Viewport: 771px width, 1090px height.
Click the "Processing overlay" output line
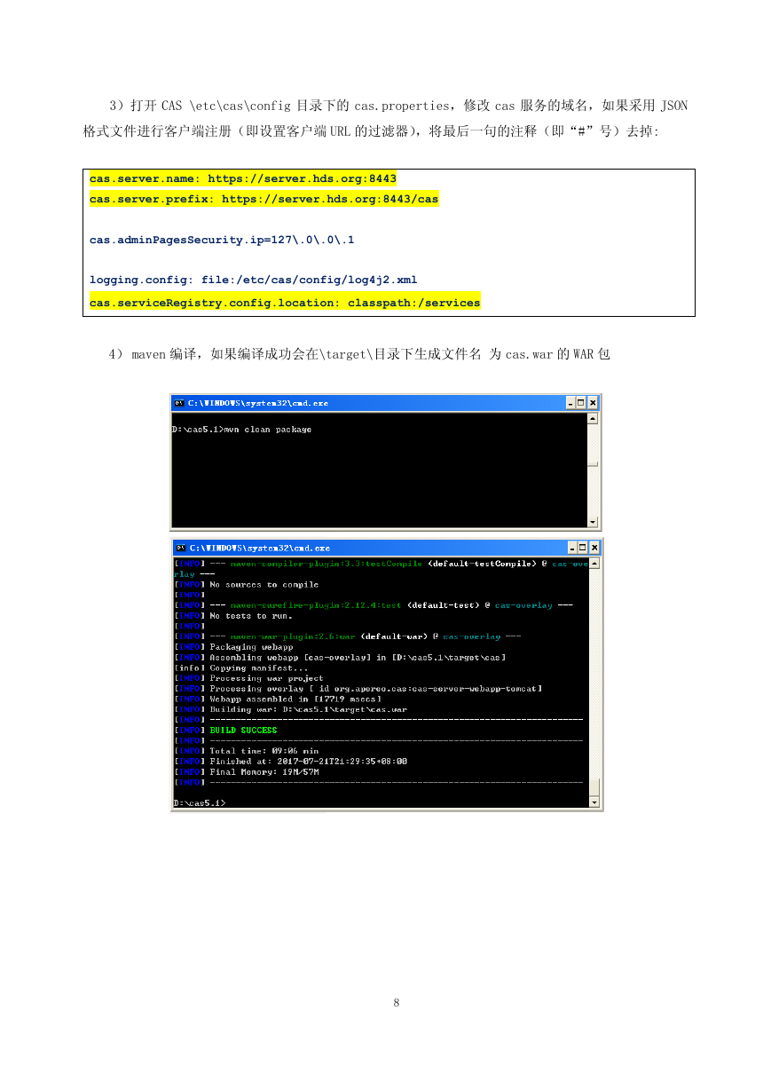358,689
